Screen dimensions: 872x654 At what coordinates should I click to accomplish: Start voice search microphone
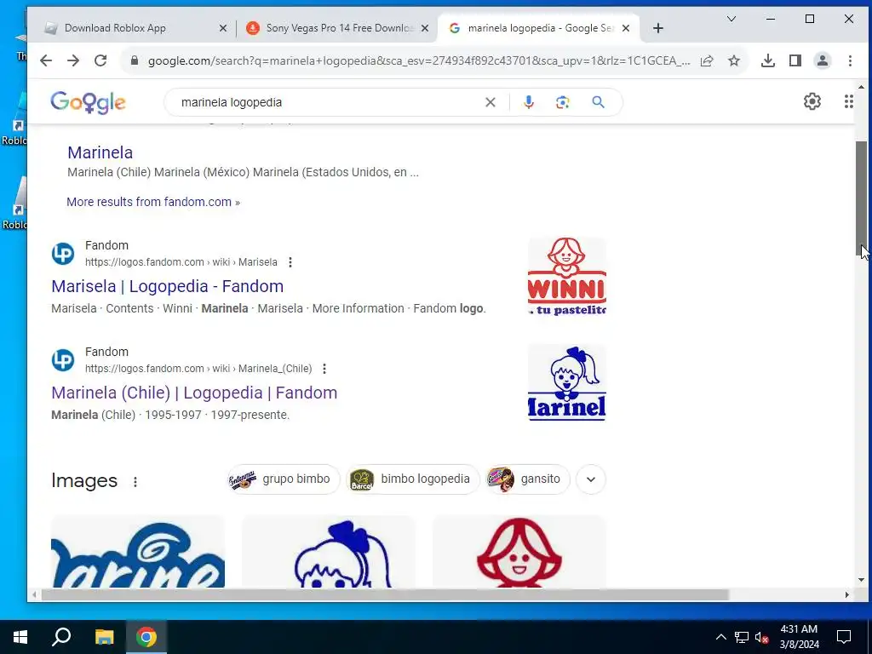click(528, 102)
